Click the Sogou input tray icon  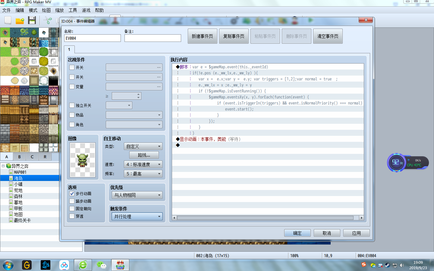tap(364, 264)
